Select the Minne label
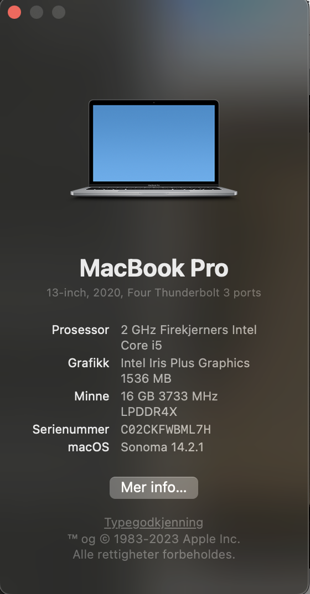310x594 pixels. 92,396
